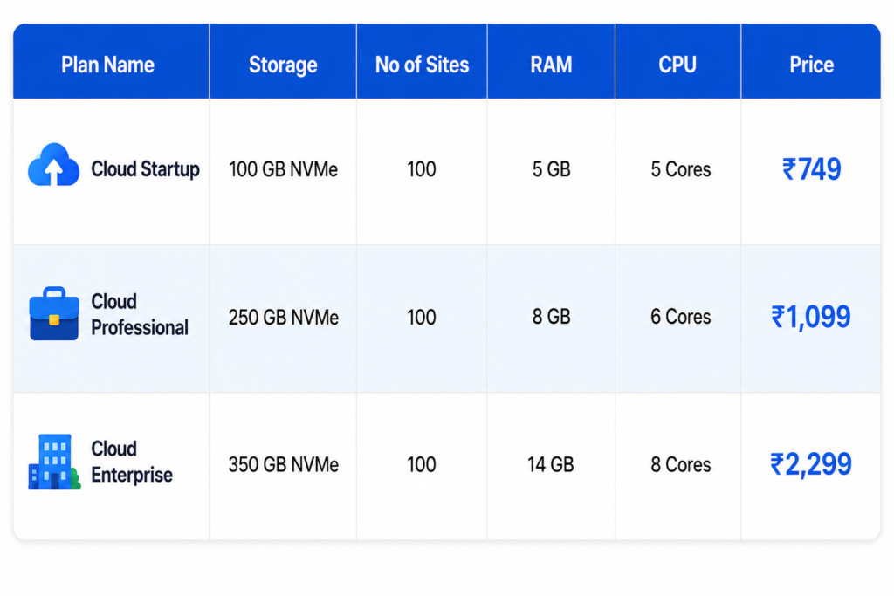This screenshot has height=596, width=894.
Task: Click the Cloud Enterprise plan name
Action: click(x=132, y=462)
